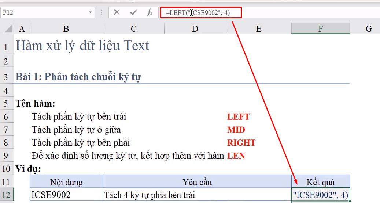Screen dimensions: 380x203
Task: Click the 'Ví dụ:' cell
Action: [x=28, y=168]
